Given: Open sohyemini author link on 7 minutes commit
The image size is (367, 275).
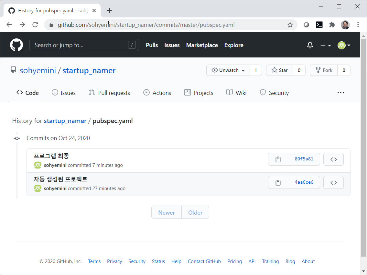Looking at the screenshot, I should 55,165.
